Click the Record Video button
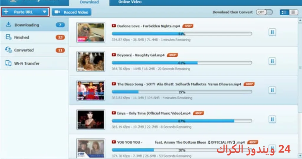The height and width of the screenshot is (159, 302). (71, 12)
